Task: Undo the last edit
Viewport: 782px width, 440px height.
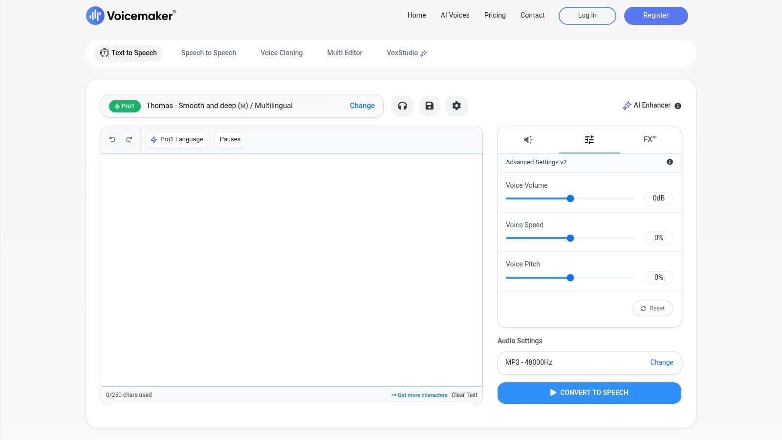Action: pos(112,139)
